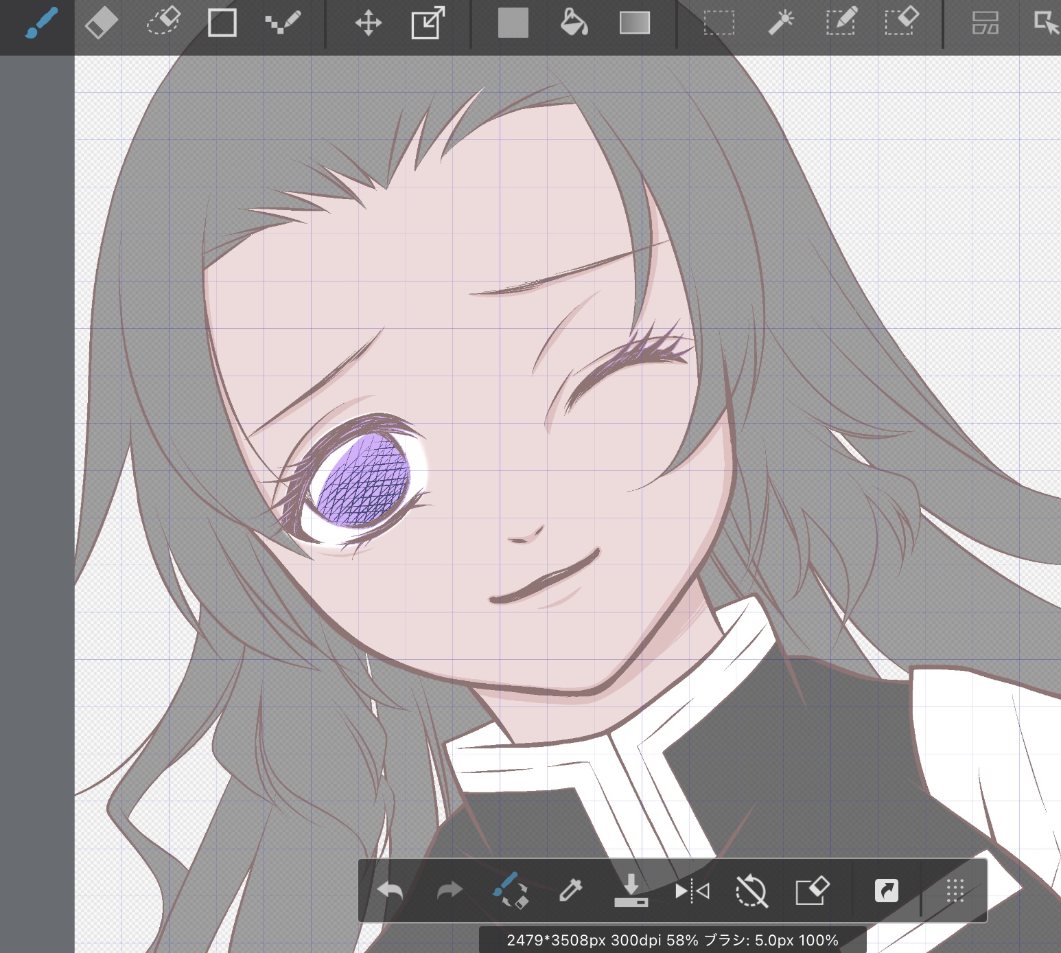This screenshot has width=1061, height=953.
Task: Tap the dotted grip handle of shortcut bar
Action: 955,891
